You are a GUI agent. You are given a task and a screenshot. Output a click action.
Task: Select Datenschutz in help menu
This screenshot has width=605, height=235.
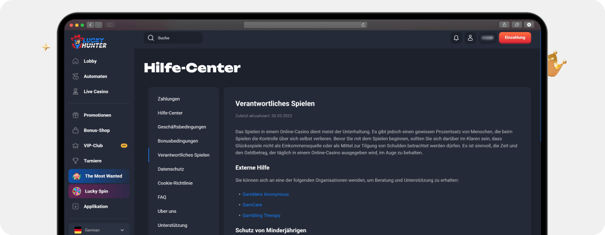(170, 169)
